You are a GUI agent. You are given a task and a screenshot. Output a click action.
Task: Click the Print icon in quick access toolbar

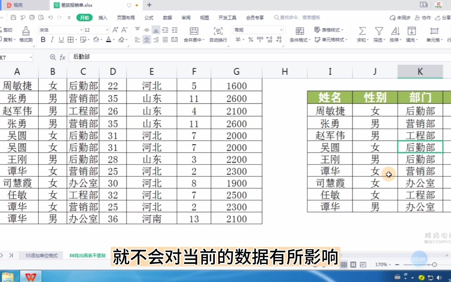(32, 18)
